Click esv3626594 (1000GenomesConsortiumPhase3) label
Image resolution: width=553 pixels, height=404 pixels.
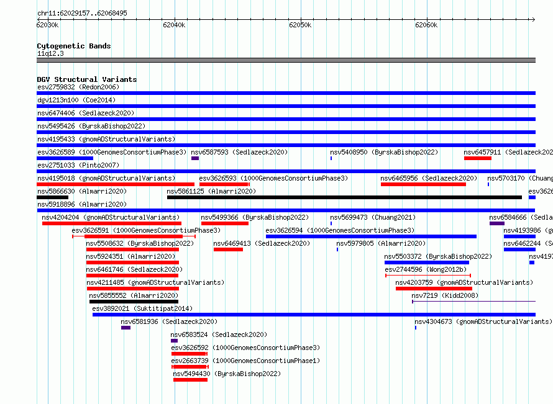click(340, 230)
